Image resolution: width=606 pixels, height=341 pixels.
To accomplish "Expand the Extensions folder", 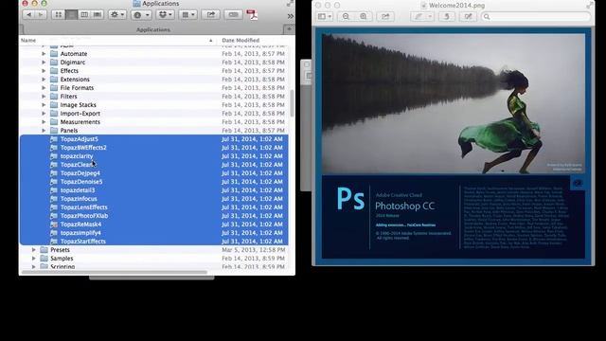I will pyautogui.click(x=44, y=80).
